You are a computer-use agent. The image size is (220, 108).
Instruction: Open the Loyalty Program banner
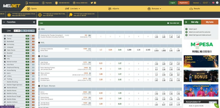tap(201, 90)
